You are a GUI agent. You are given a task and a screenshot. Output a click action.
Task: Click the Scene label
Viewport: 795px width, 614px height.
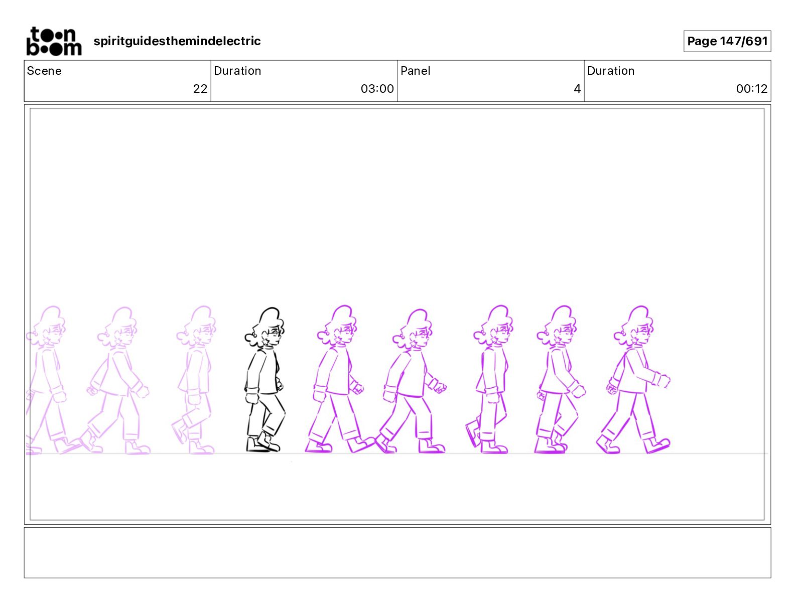44,71
